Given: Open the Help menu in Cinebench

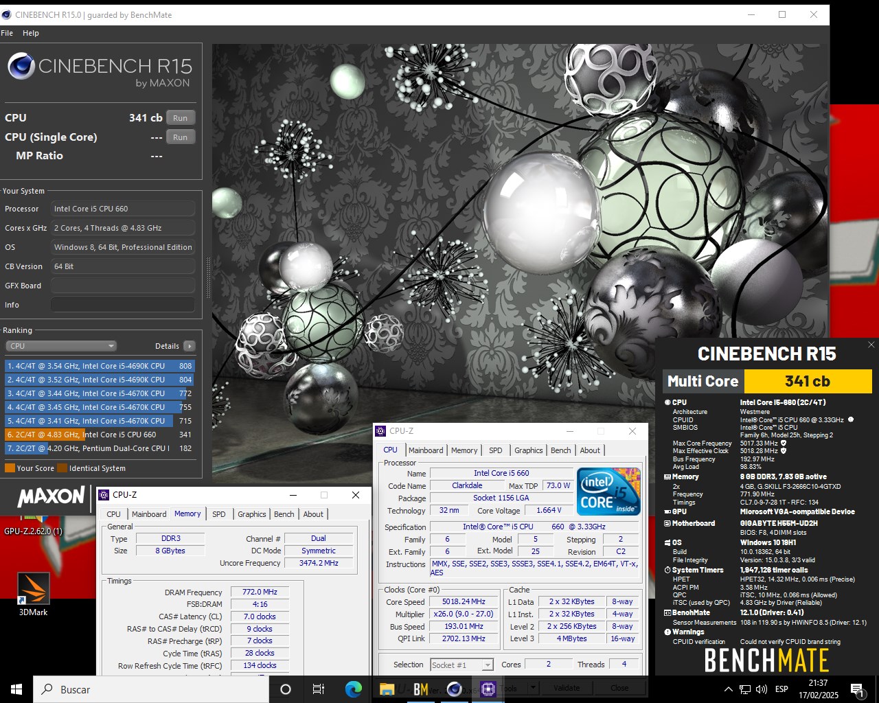Looking at the screenshot, I should (x=31, y=33).
